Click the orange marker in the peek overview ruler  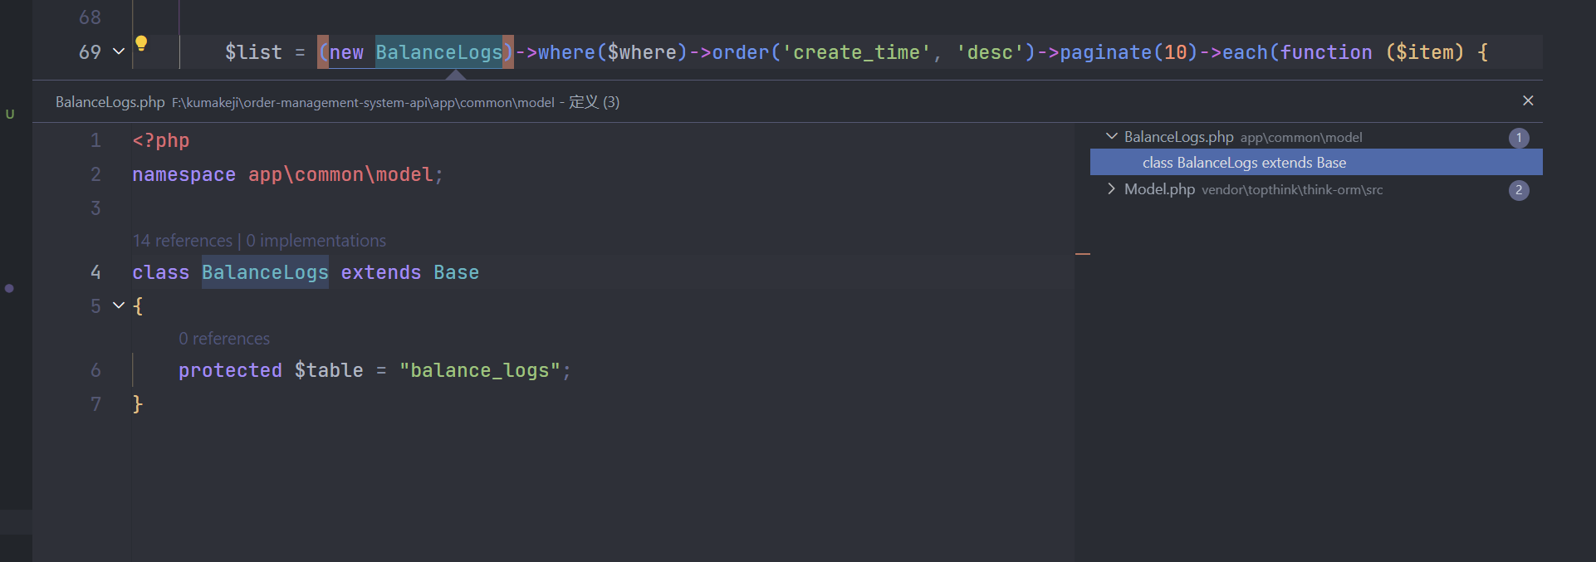(1083, 253)
